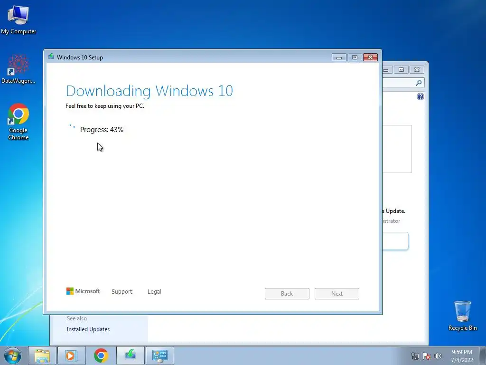Click the Progress: 43% text
486x365 pixels.
[x=102, y=129]
